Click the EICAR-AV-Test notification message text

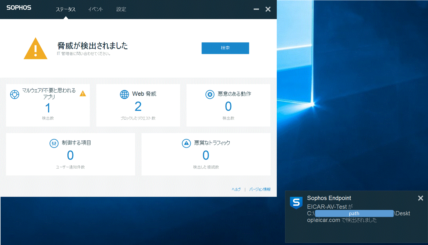(x=342, y=213)
